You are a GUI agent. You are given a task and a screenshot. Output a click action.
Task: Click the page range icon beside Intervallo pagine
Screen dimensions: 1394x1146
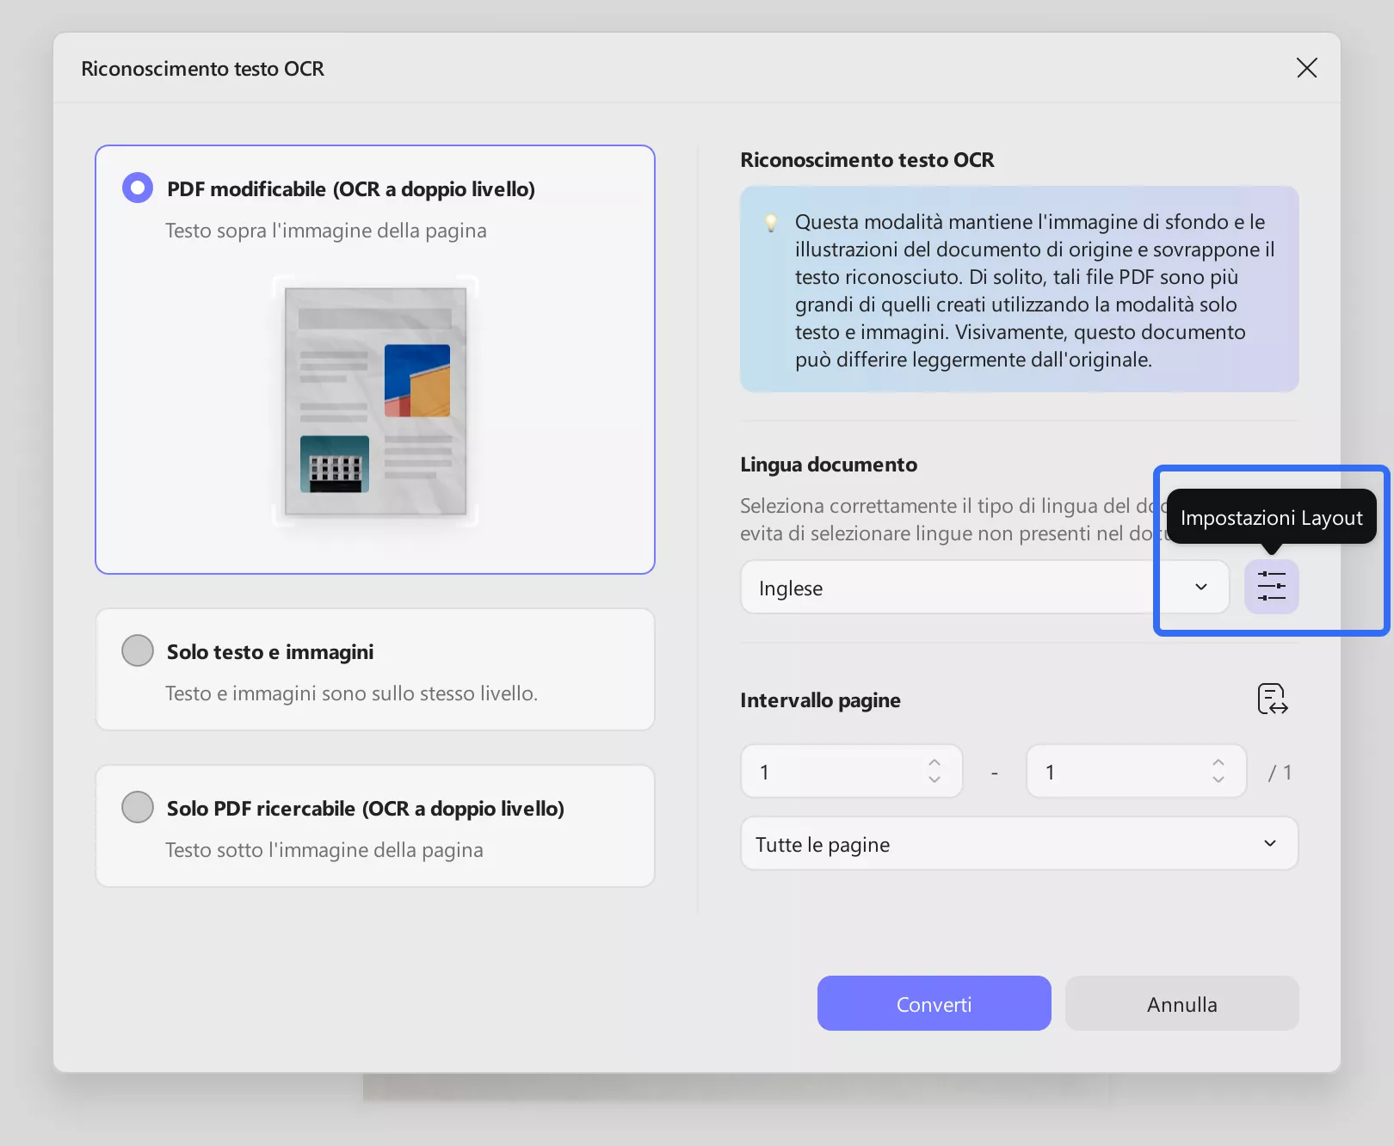[x=1272, y=699]
